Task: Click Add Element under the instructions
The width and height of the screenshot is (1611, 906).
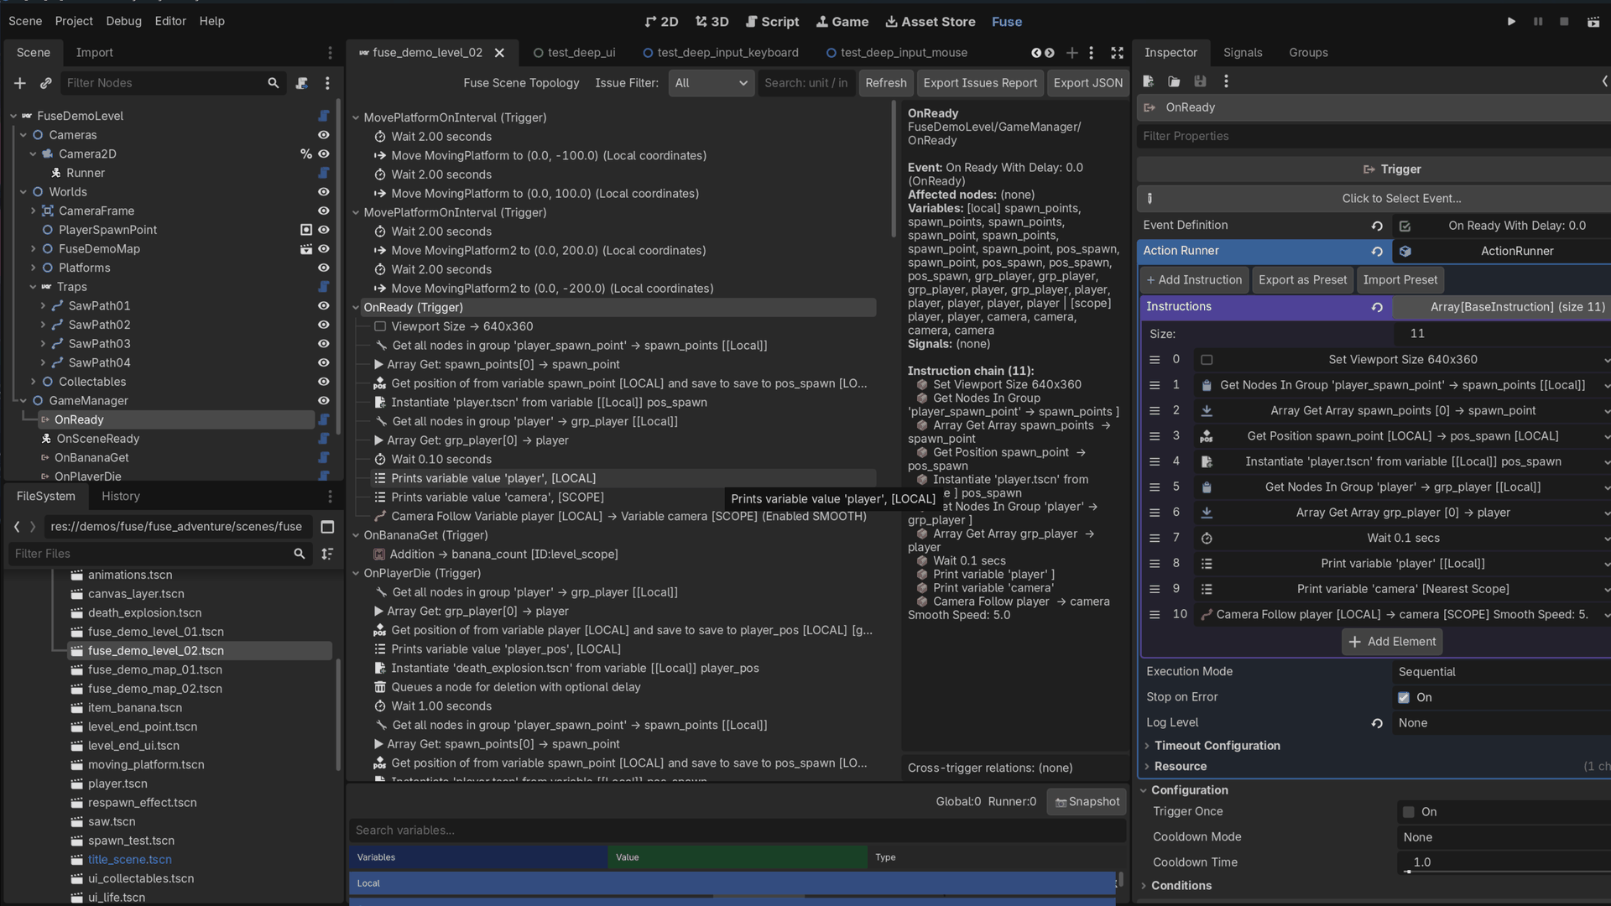Action: tap(1393, 642)
